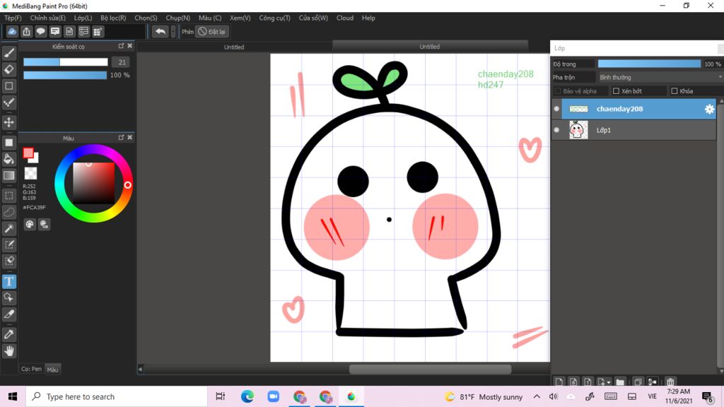The image size is (724, 407).
Task: Select the Text tool
Action: (x=8, y=281)
